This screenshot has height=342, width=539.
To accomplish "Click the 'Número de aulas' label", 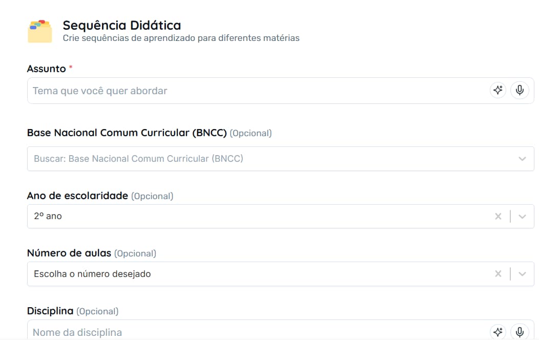I will (69, 253).
